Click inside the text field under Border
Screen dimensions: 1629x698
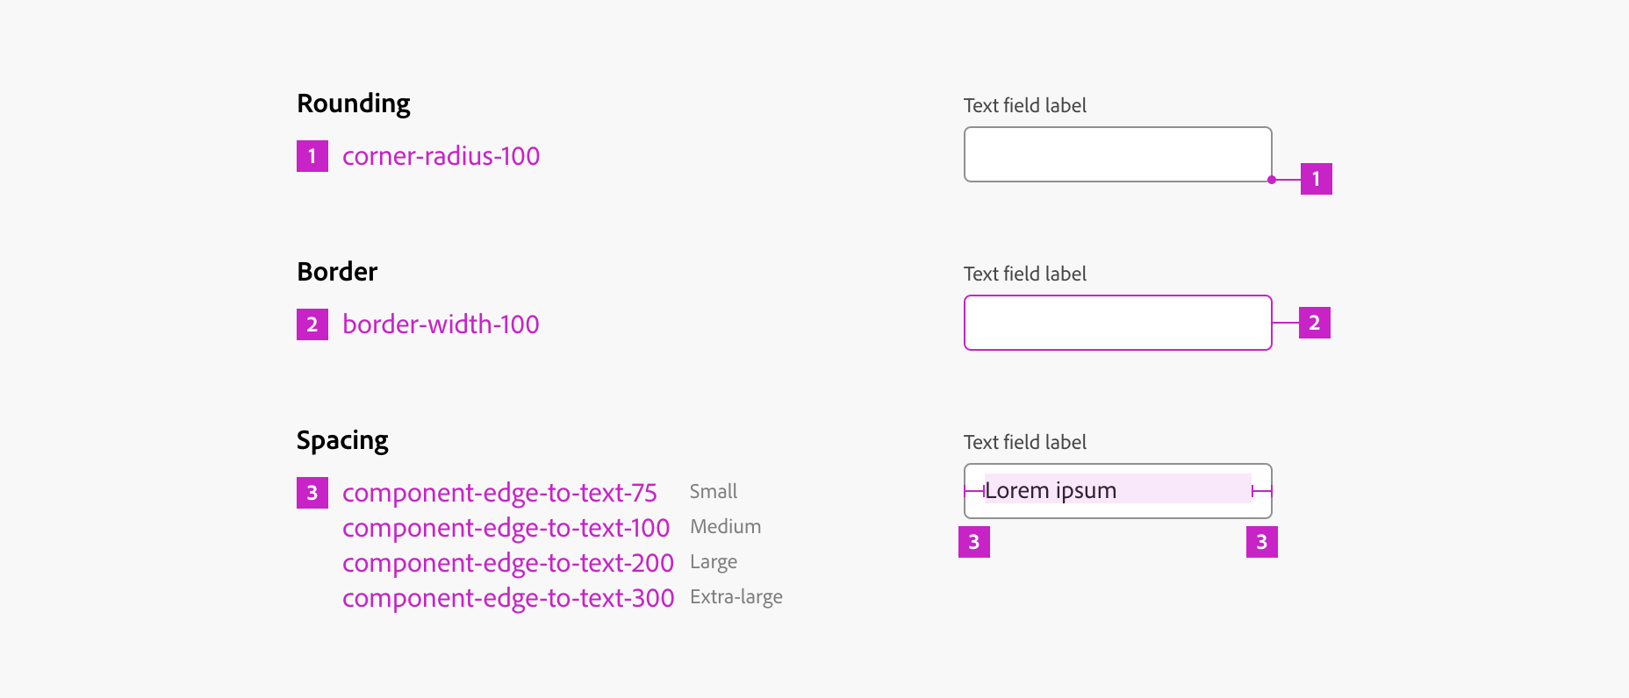point(1116,323)
